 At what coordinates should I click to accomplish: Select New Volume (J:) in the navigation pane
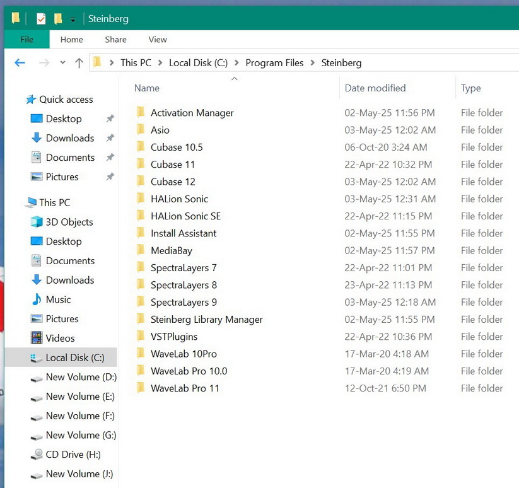pyautogui.click(x=79, y=473)
